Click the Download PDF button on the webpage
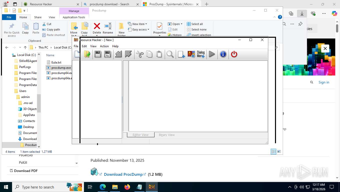The height and width of the screenshot is (192, 340). point(24,171)
